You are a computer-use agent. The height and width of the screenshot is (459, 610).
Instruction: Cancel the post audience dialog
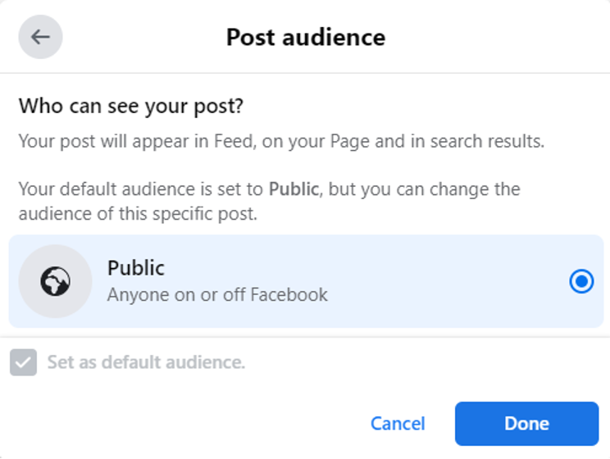pos(398,424)
